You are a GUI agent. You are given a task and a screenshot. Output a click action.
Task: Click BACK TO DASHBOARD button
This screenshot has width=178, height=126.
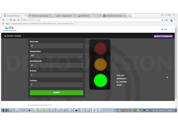[x=163, y=36]
